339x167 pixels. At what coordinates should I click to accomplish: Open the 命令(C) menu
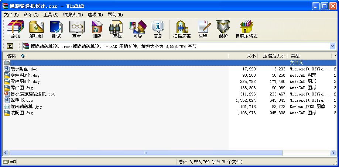coord(31,15)
